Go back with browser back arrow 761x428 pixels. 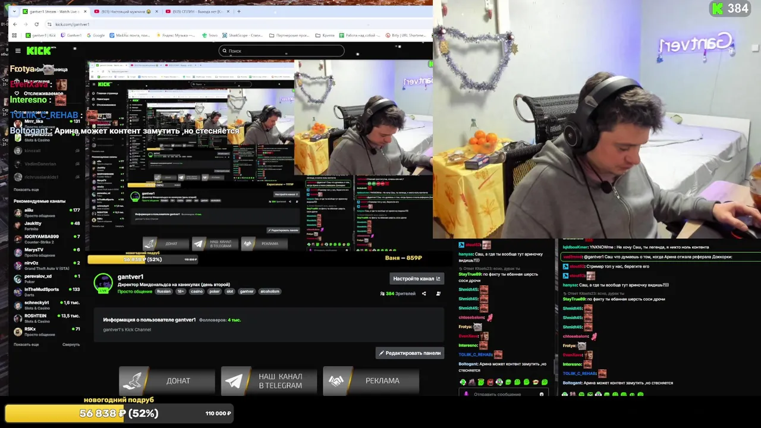point(15,24)
